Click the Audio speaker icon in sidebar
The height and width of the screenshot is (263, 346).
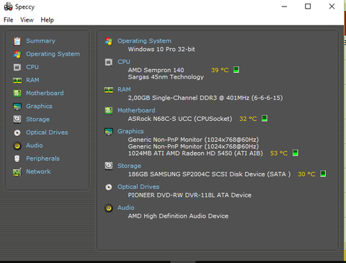tap(17, 146)
